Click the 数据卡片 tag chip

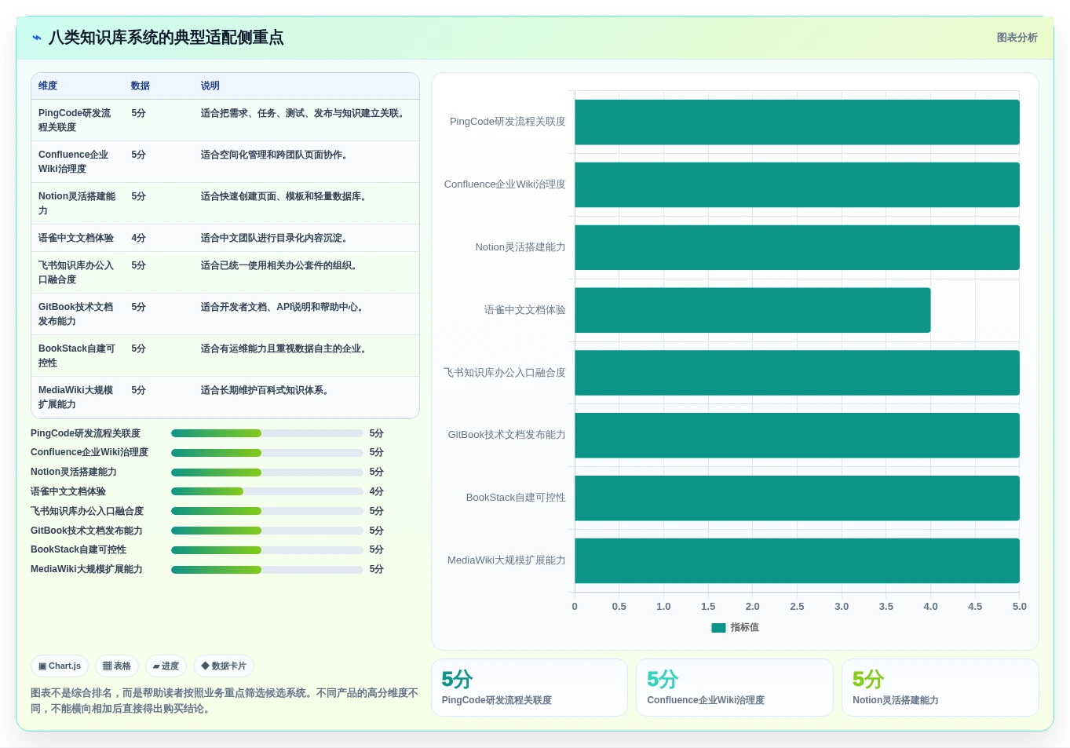(224, 666)
